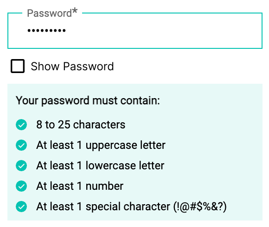Click the checkmark beside 8 to 25 characters

(x=21, y=125)
